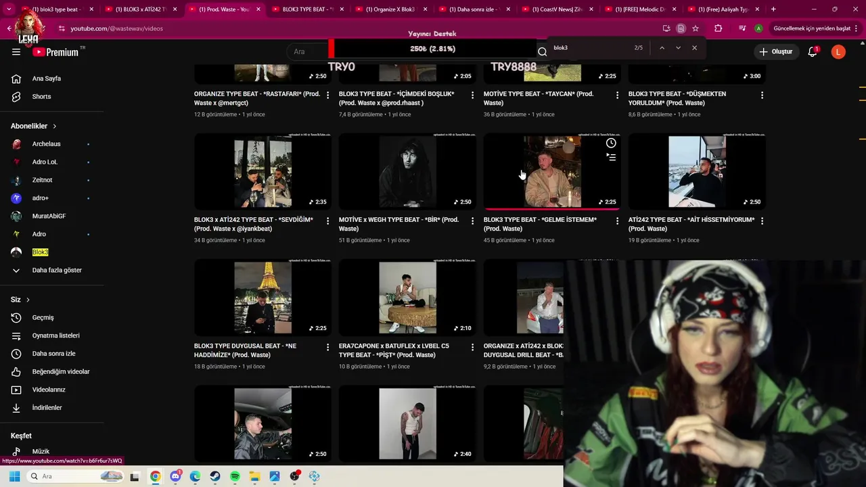This screenshot has height=487, width=866.
Task: Open options for SEVDİĞİM type beat video
Action: pos(327,221)
